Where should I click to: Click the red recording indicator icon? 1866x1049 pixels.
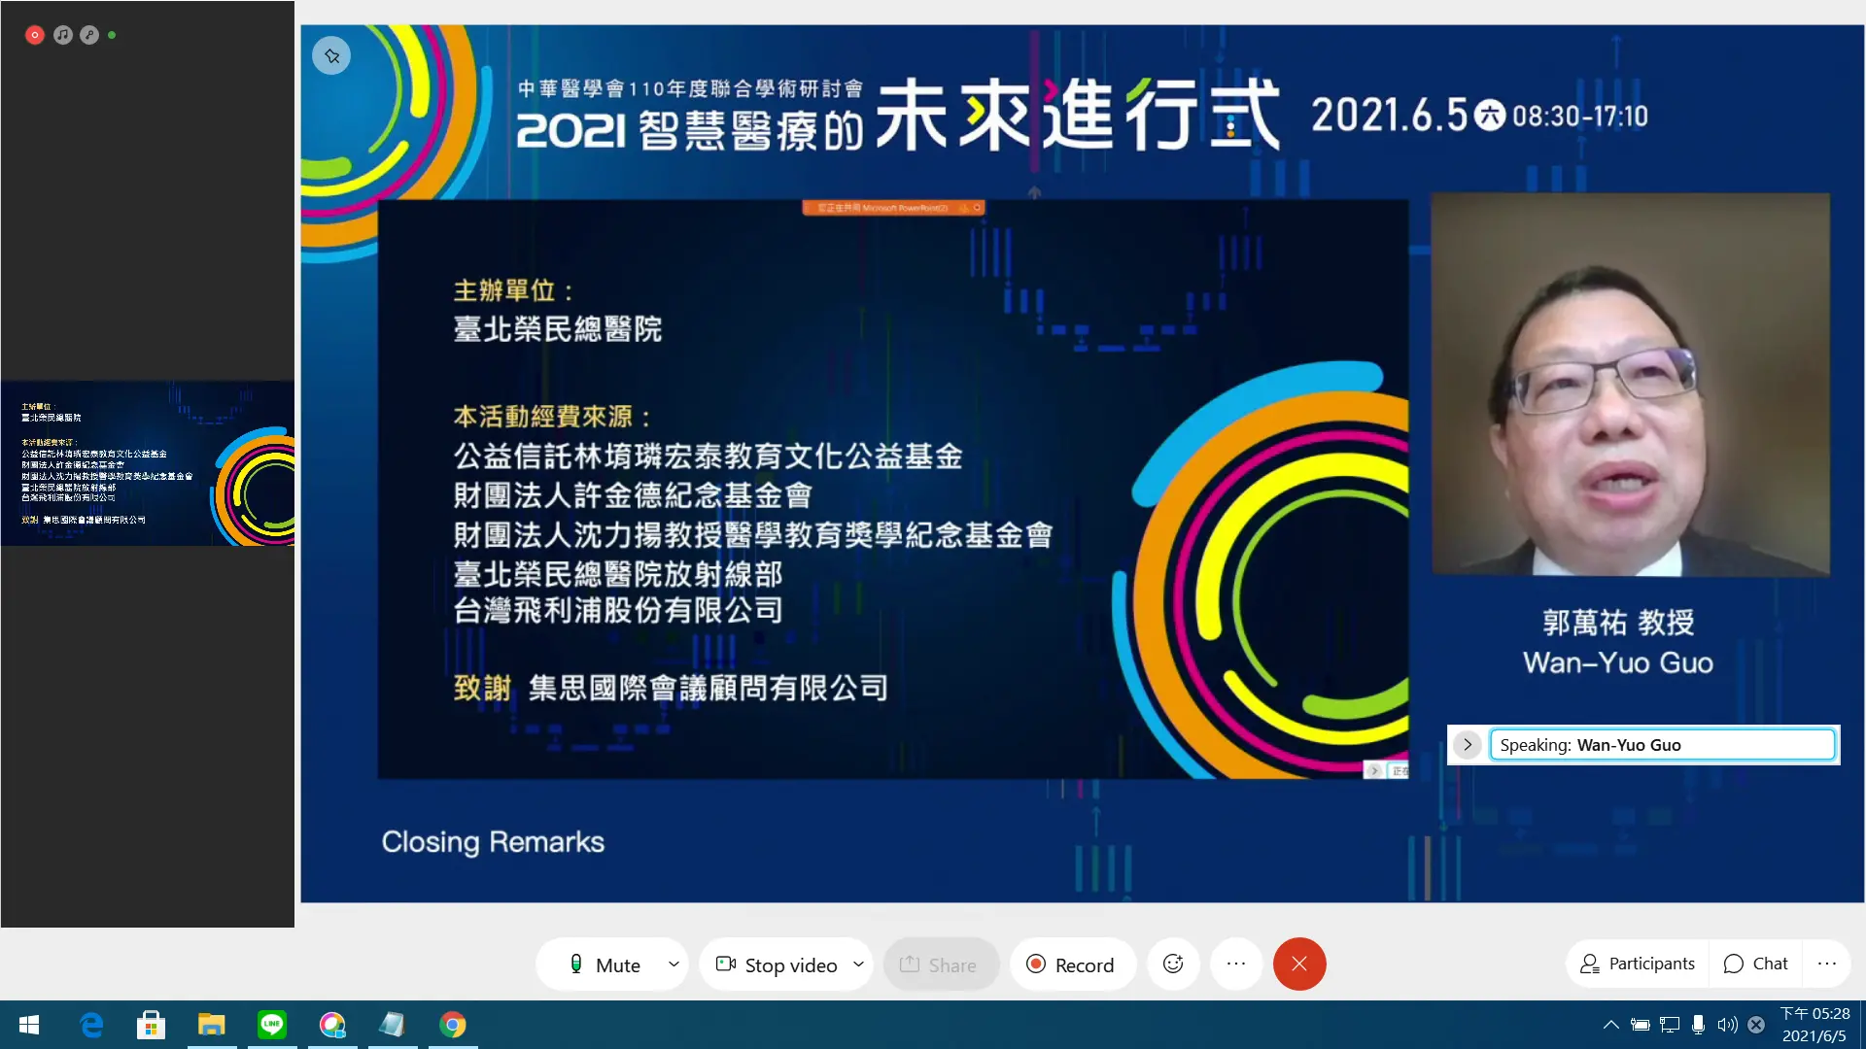click(35, 35)
